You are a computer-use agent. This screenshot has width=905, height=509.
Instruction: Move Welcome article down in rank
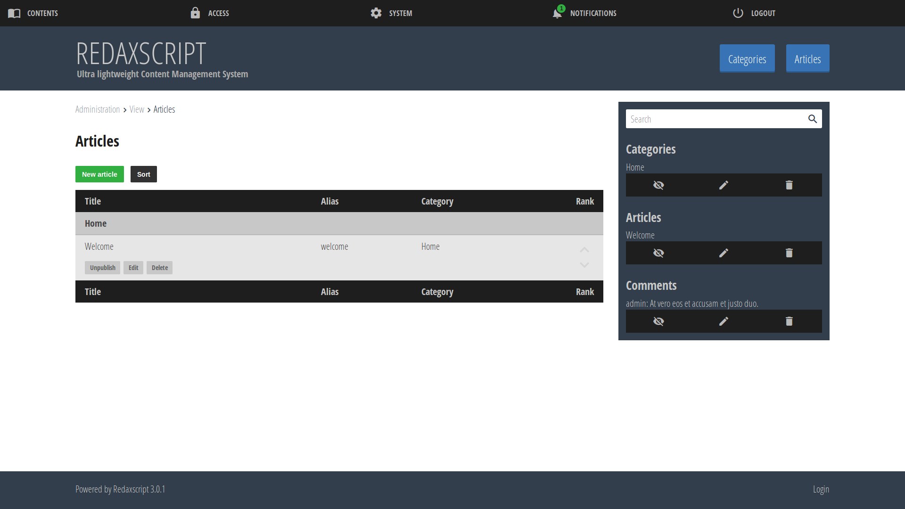(584, 265)
